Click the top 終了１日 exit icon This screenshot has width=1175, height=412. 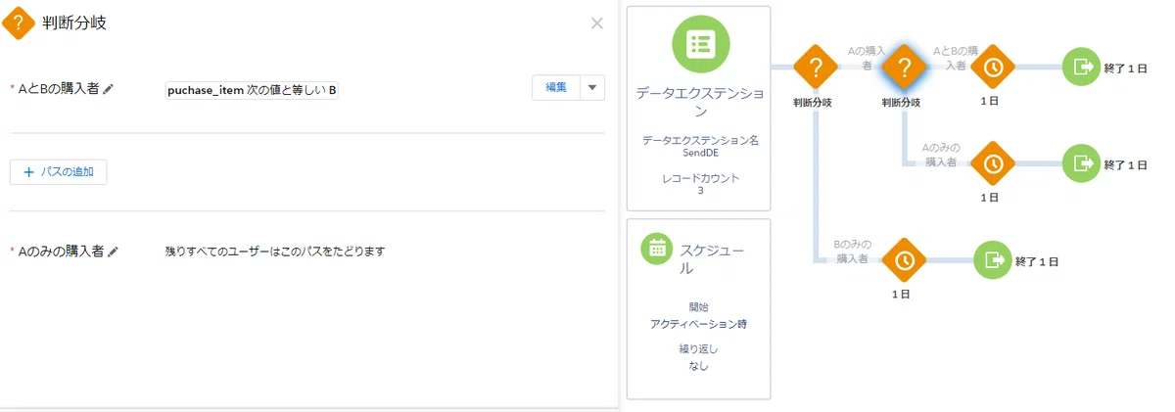coord(1081,68)
